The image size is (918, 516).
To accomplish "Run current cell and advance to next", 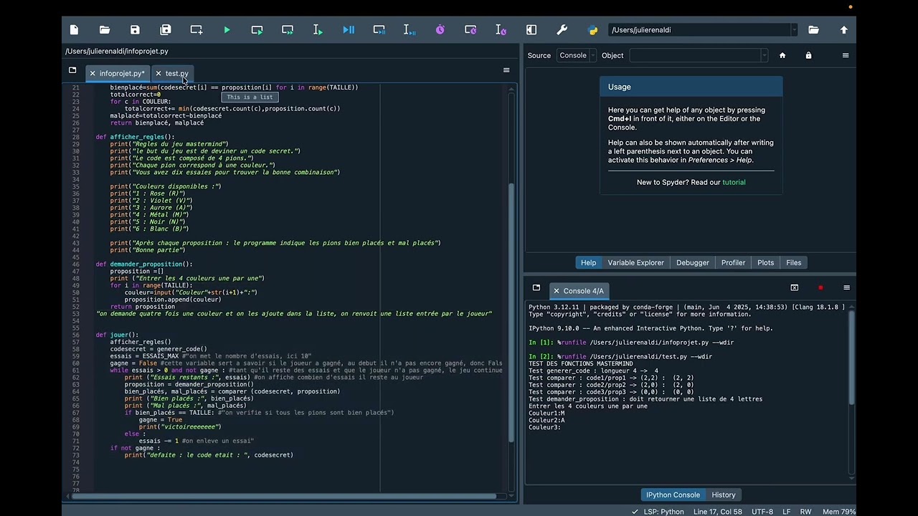I will tap(288, 29).
